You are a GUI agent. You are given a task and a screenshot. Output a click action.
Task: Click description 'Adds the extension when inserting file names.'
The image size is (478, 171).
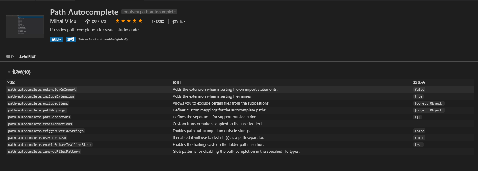pos(212,96)
